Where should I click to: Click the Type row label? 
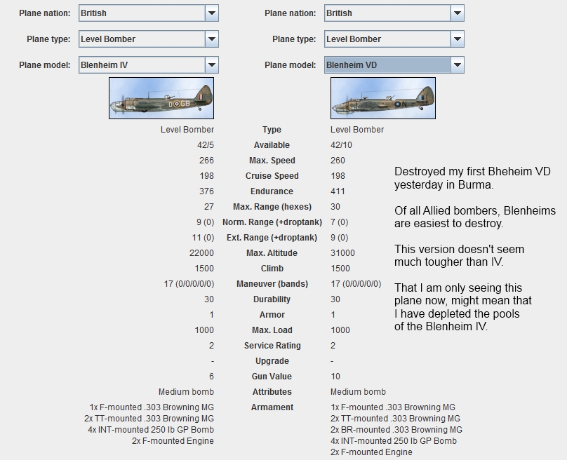pos(272,130)
